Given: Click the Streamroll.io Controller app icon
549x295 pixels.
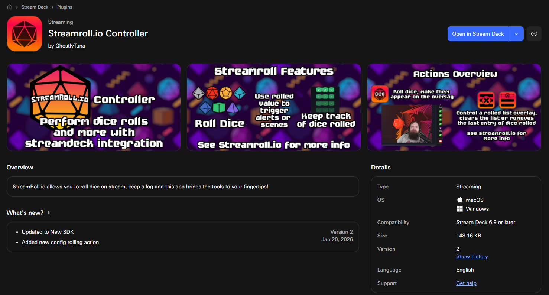Looking at the screenshot, I should (x=24, y=33).
